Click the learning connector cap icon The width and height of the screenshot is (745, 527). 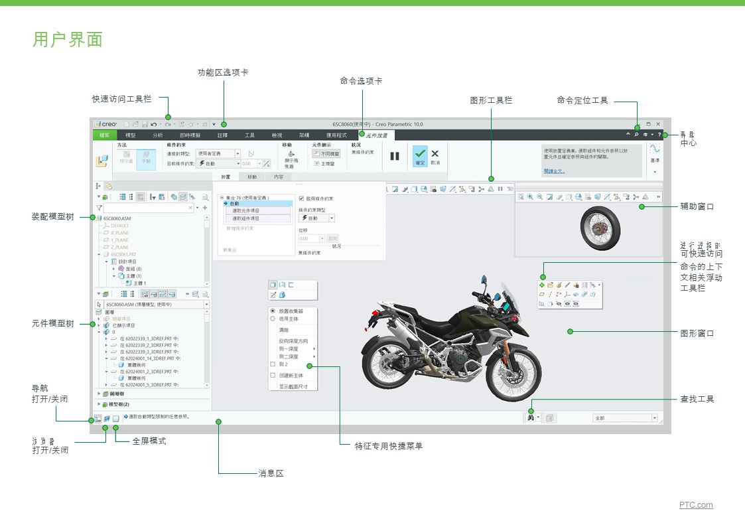645,135
